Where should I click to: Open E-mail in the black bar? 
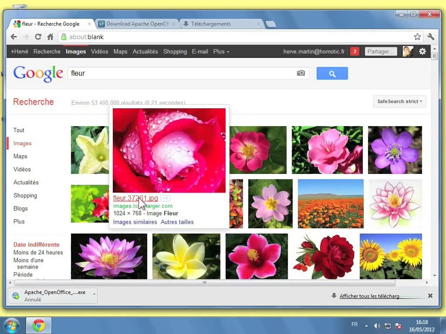tap(200, 51)
